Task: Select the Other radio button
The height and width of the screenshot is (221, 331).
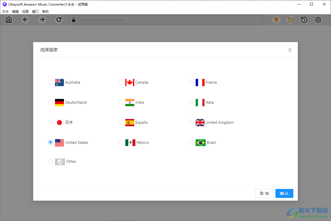Action: click(51, 161)
